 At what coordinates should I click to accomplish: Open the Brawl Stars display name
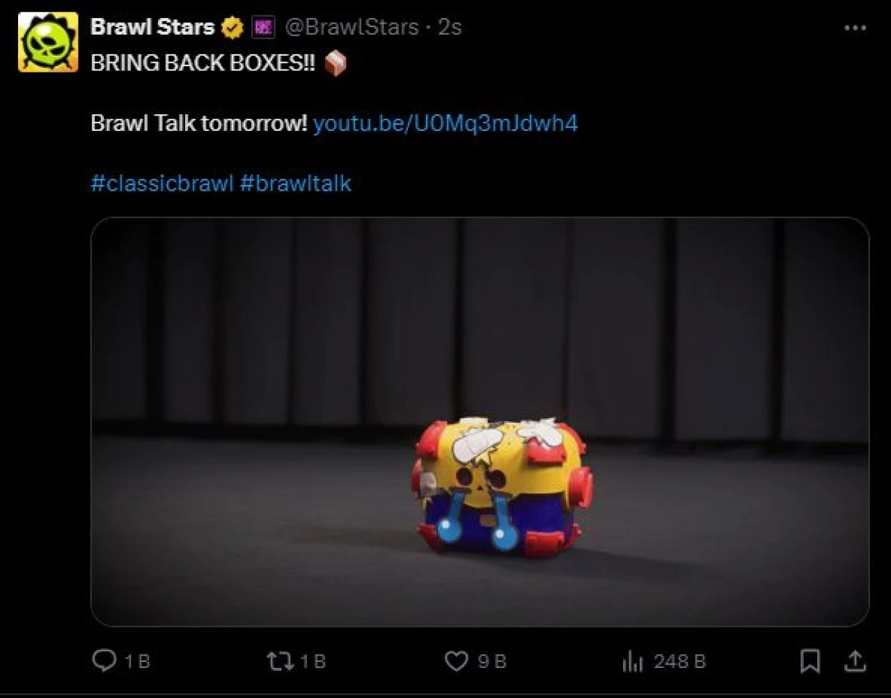pyautogui.click(x=152, y=28)
